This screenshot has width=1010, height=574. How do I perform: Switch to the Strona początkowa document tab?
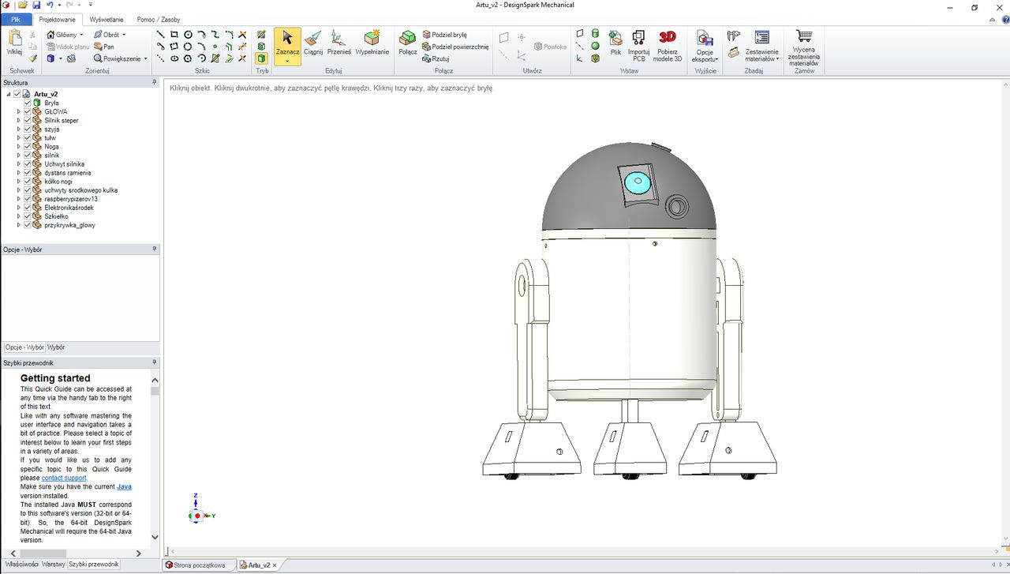(199, 565)
